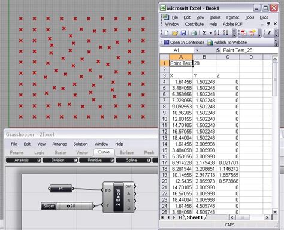The width and height of the screenshot is (284, 230).
Task: Click the Open folder icon in Excel
Action: [x=175, y=33]
